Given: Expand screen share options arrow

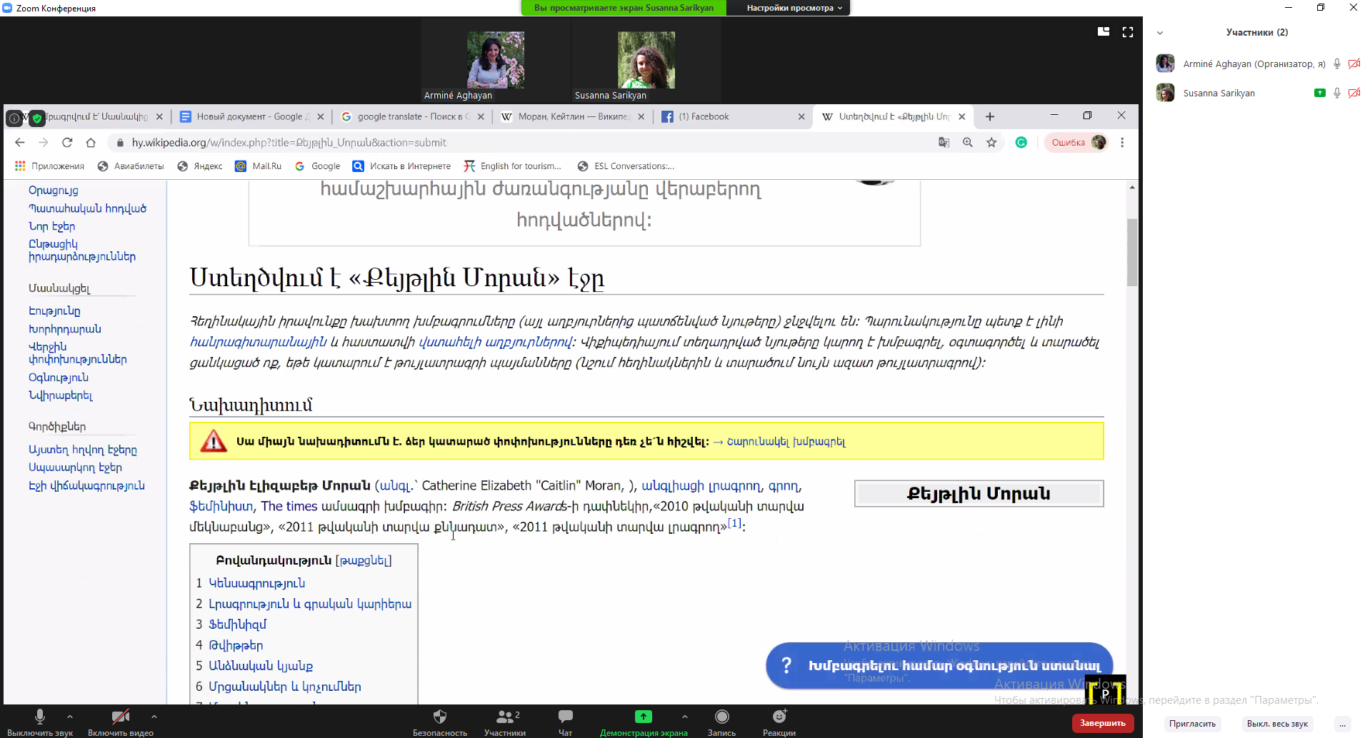Looking at the screenshot, I should click(x=685, y=717).
